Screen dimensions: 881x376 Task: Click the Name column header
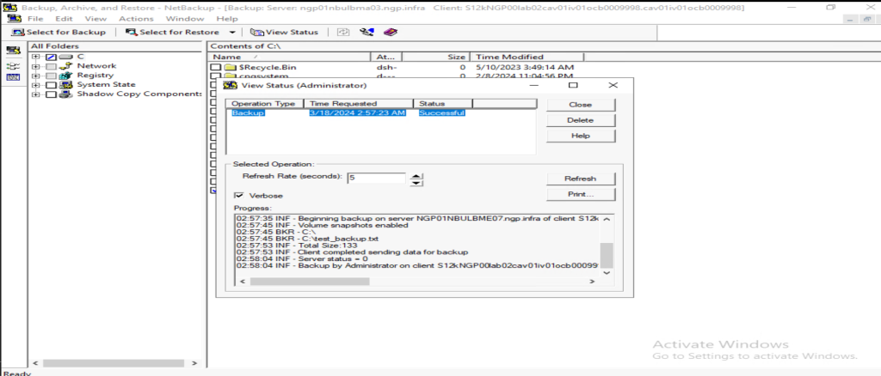coord(290,57)
